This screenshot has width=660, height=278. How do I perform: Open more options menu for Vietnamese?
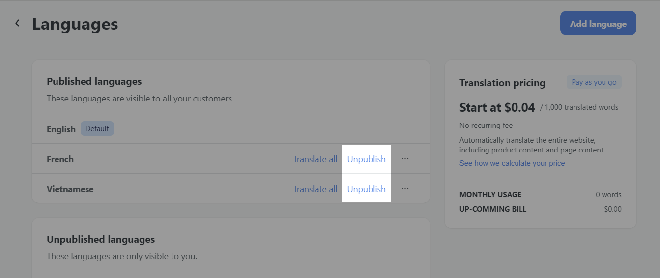(405, 189)
